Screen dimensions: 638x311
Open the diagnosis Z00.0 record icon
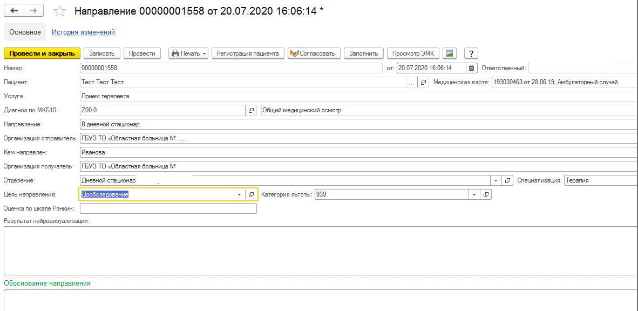(x=251, y=110)
